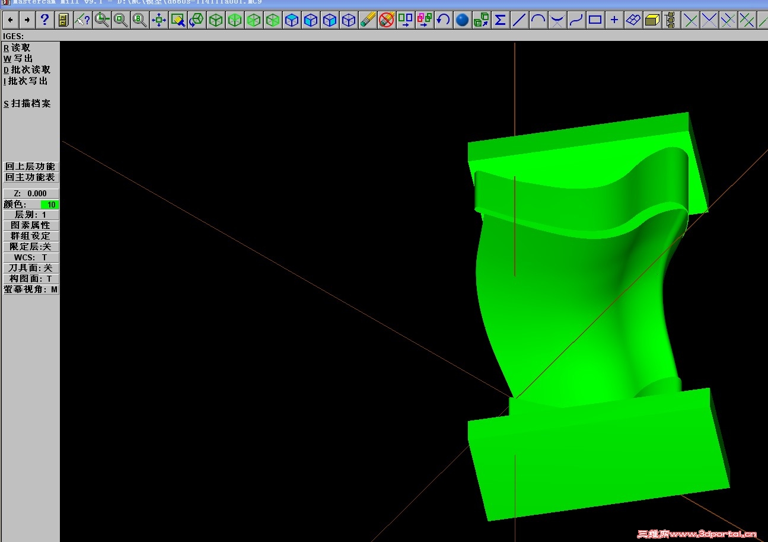
Task: Click the yellow solid block icon
Action: [652, 20]
